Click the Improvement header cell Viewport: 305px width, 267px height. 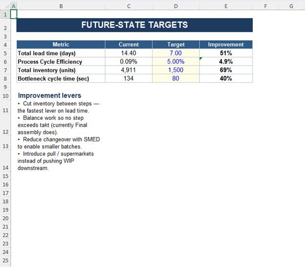226,44
